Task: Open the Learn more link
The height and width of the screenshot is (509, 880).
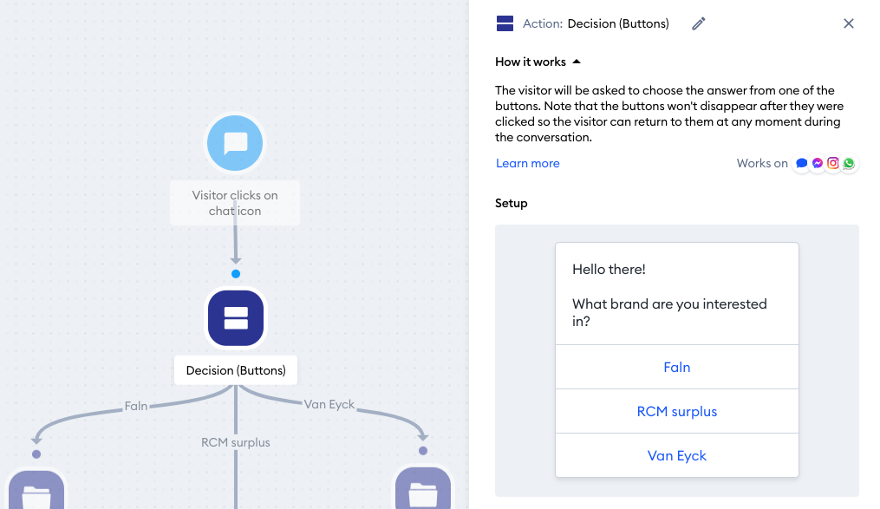Action: [527, 163]
